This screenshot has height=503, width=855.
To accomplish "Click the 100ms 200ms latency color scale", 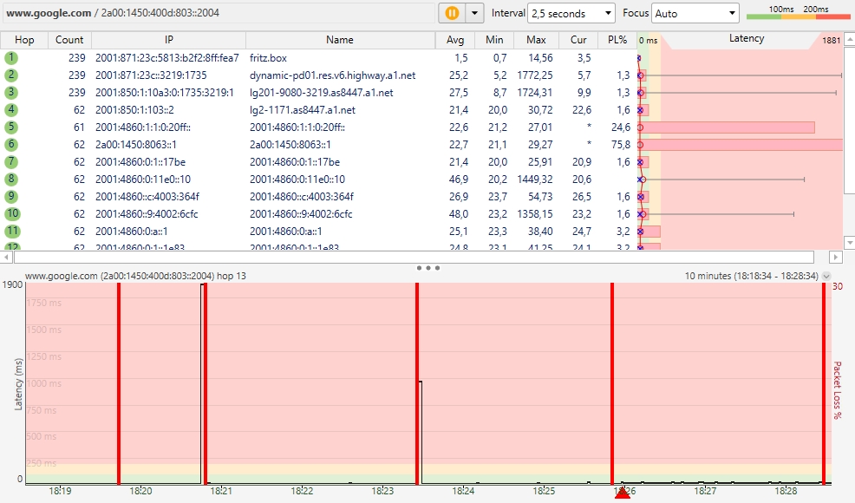I will [x=798, y=13].
